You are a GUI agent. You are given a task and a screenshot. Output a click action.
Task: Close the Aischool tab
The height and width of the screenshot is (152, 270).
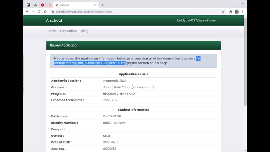[96, 5]
